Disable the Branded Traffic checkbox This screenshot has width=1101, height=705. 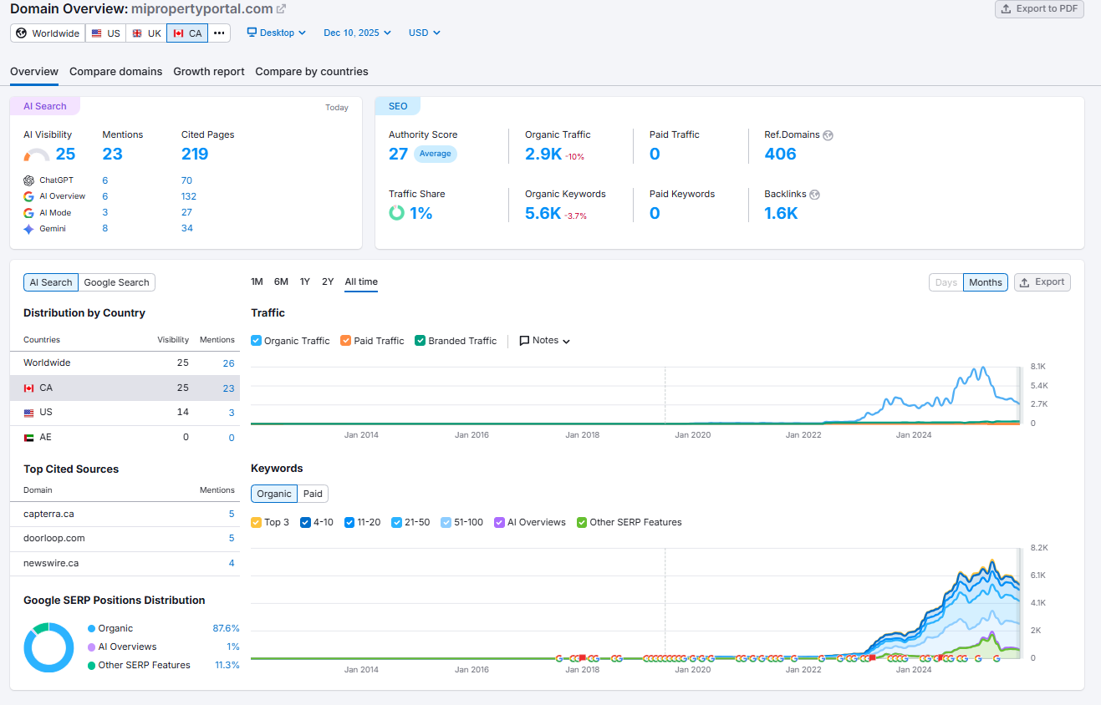[x=420, y=340]
